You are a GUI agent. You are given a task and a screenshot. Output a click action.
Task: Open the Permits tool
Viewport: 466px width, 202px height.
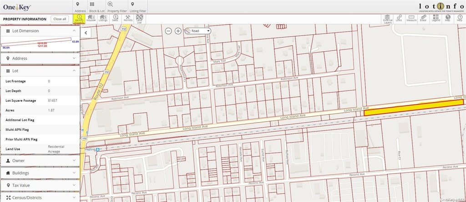point(128,19)
